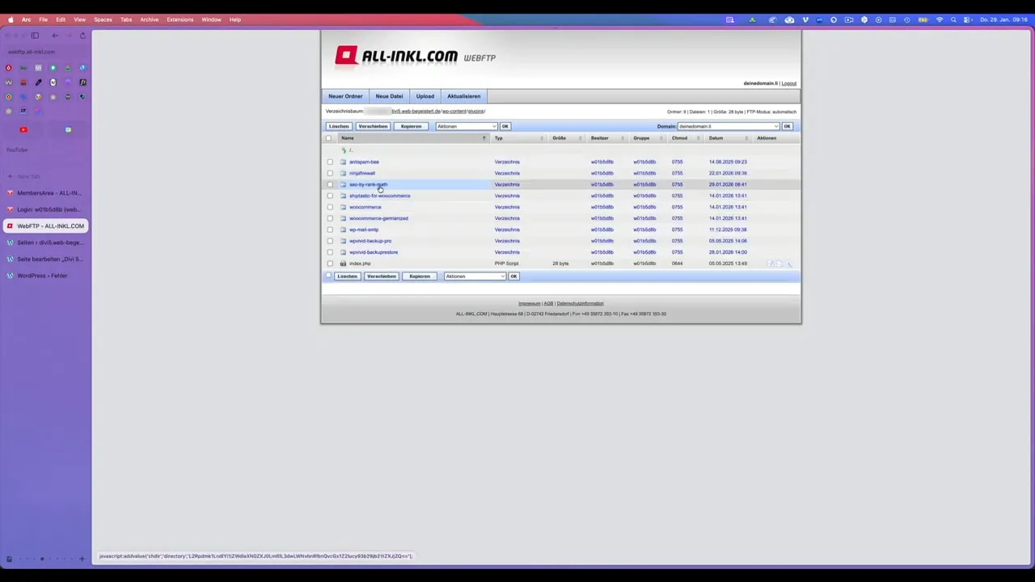Enable the select-all checkbox in the table header
This screenshot has width=1035, height=582.
[x=328, y=137]
